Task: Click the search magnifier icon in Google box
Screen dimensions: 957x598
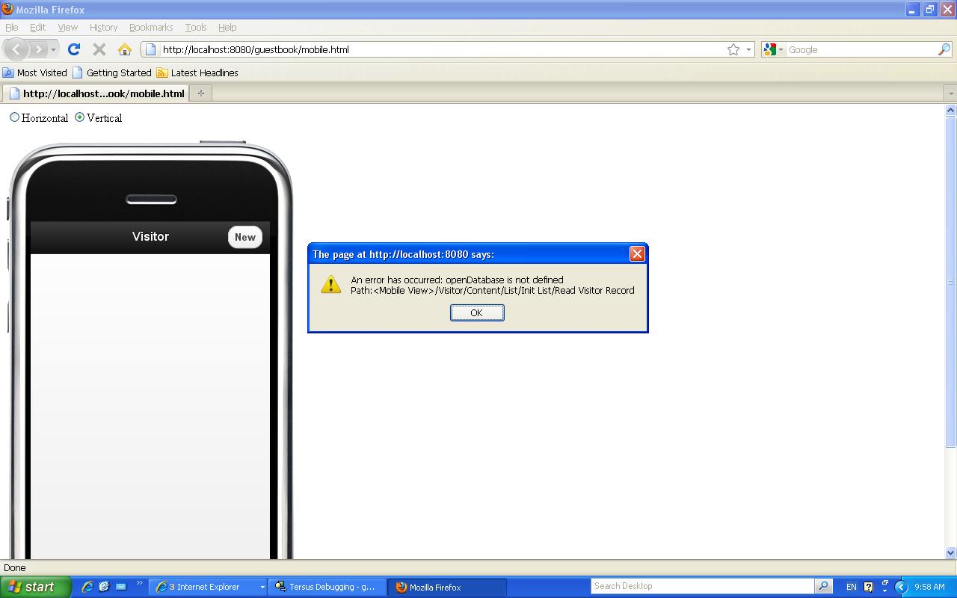Action: pos(944,49)
